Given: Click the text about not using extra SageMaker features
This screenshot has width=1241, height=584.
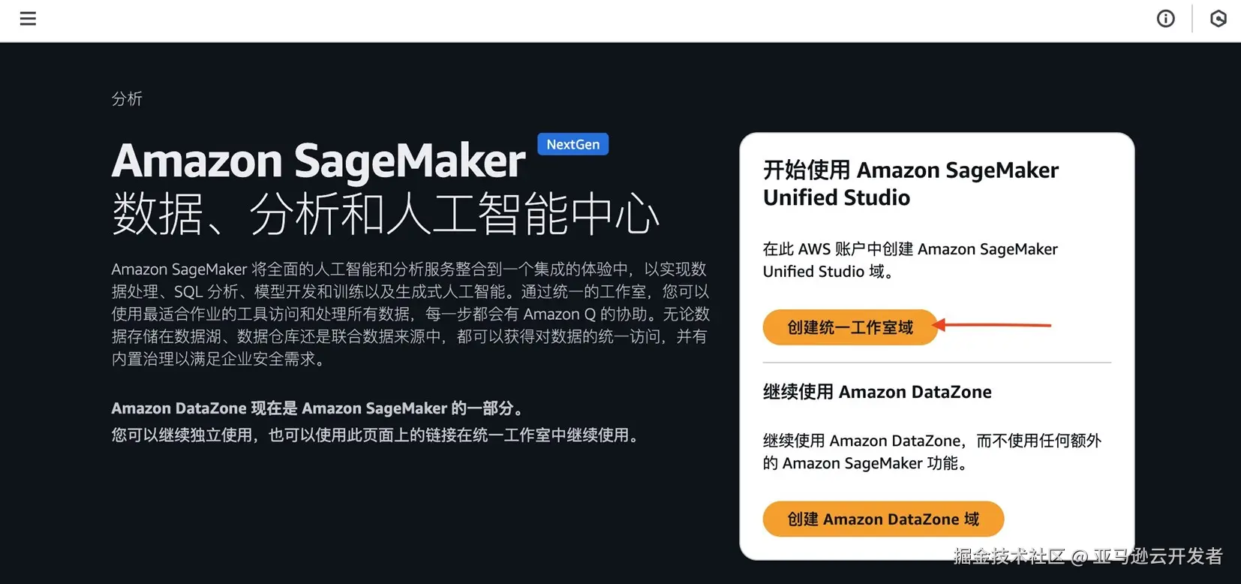Looking at the screenshot, I should pos(932,452).
